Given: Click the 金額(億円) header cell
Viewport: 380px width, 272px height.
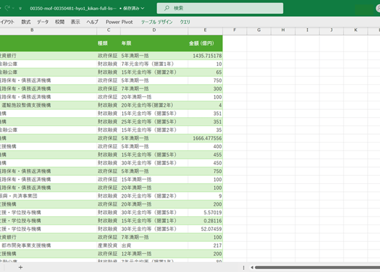Looking at the screenshot, I should click(x=205, y=43).
